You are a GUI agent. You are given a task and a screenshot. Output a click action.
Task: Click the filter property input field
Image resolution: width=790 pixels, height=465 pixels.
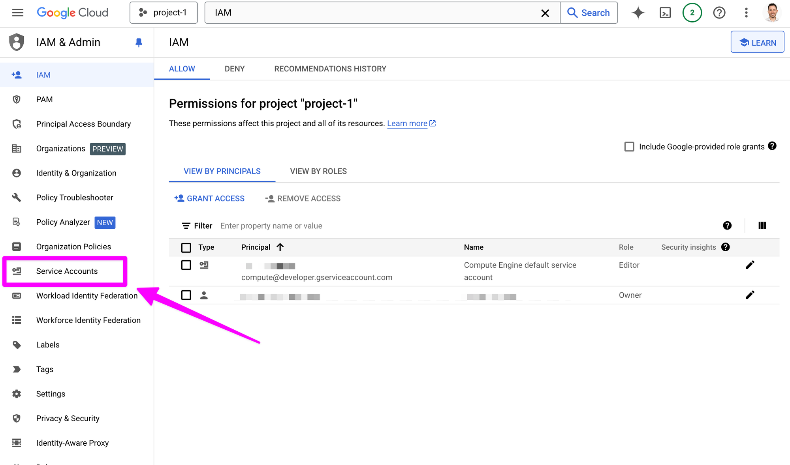(x=466, y=226)
